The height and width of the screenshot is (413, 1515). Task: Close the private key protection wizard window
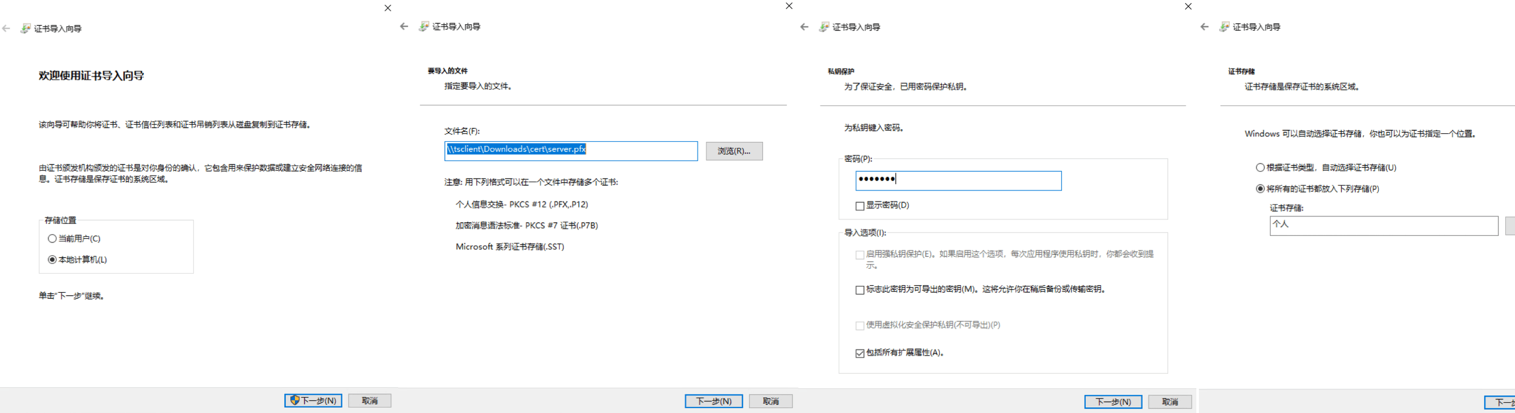[1188, 7]
